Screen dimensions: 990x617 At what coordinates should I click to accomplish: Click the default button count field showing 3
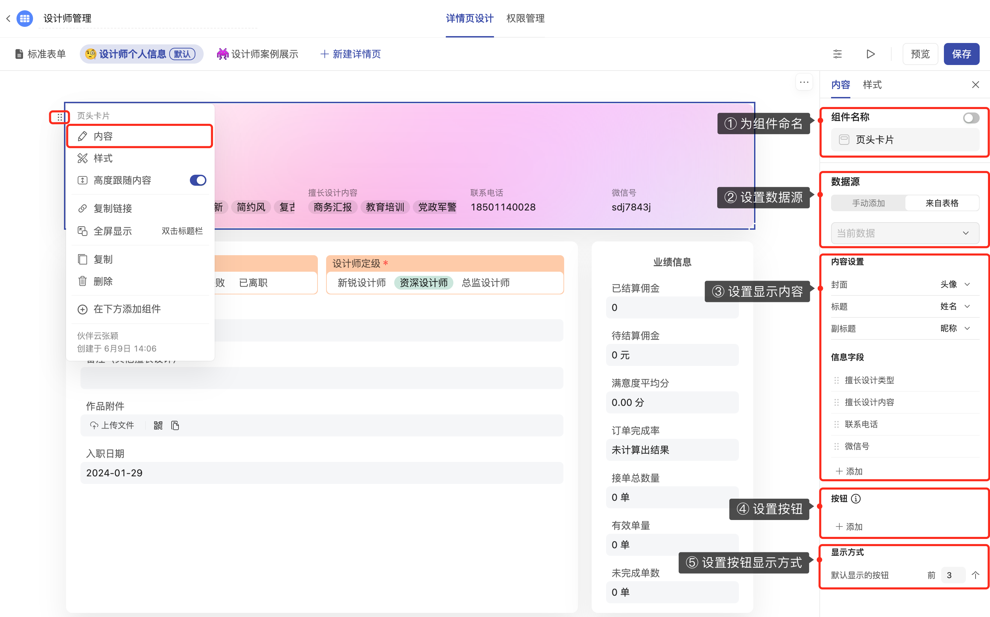(x=953, y=575)
